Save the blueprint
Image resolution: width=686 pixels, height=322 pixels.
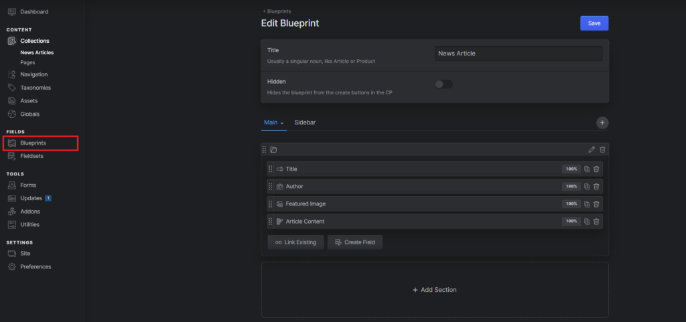(x=594, y=23)
